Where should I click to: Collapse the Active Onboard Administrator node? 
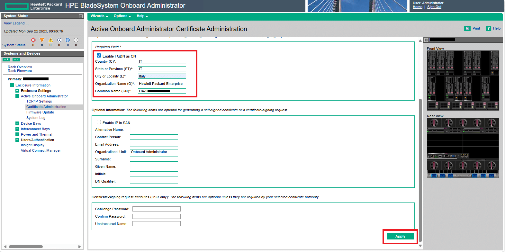pos(17,96)
